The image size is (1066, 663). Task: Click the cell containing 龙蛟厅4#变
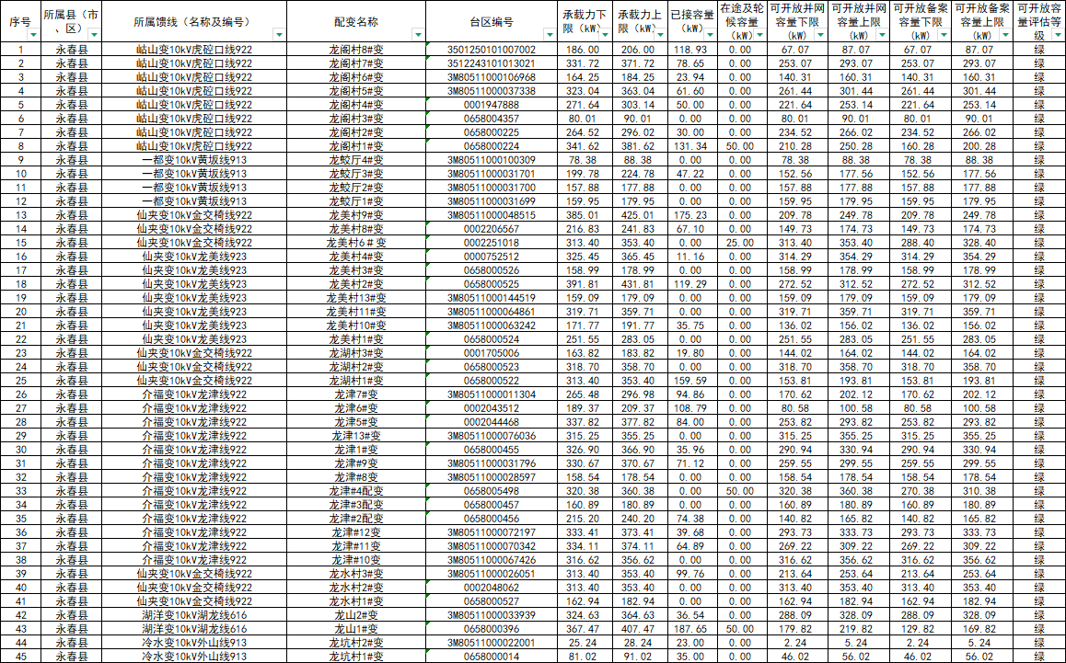click(x=356, y=160)
